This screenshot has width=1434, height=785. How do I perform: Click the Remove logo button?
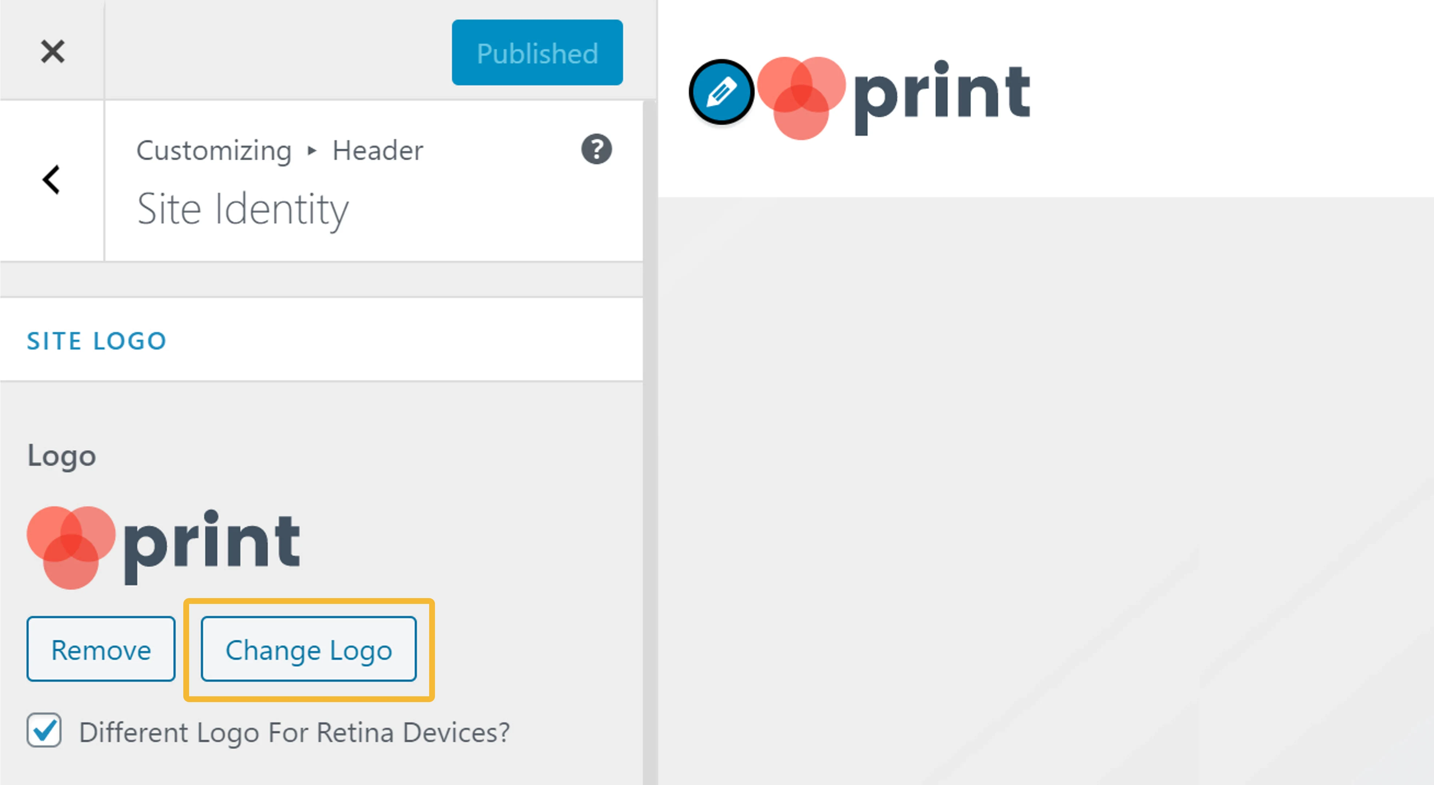[101, 649]
